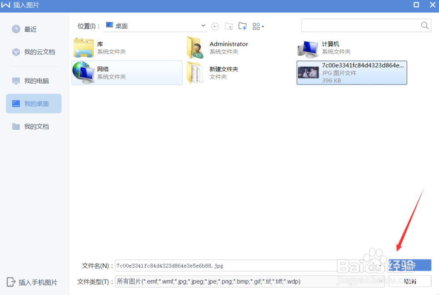Select the 最近 (Recent) sidebar icon

coord(29,29)
